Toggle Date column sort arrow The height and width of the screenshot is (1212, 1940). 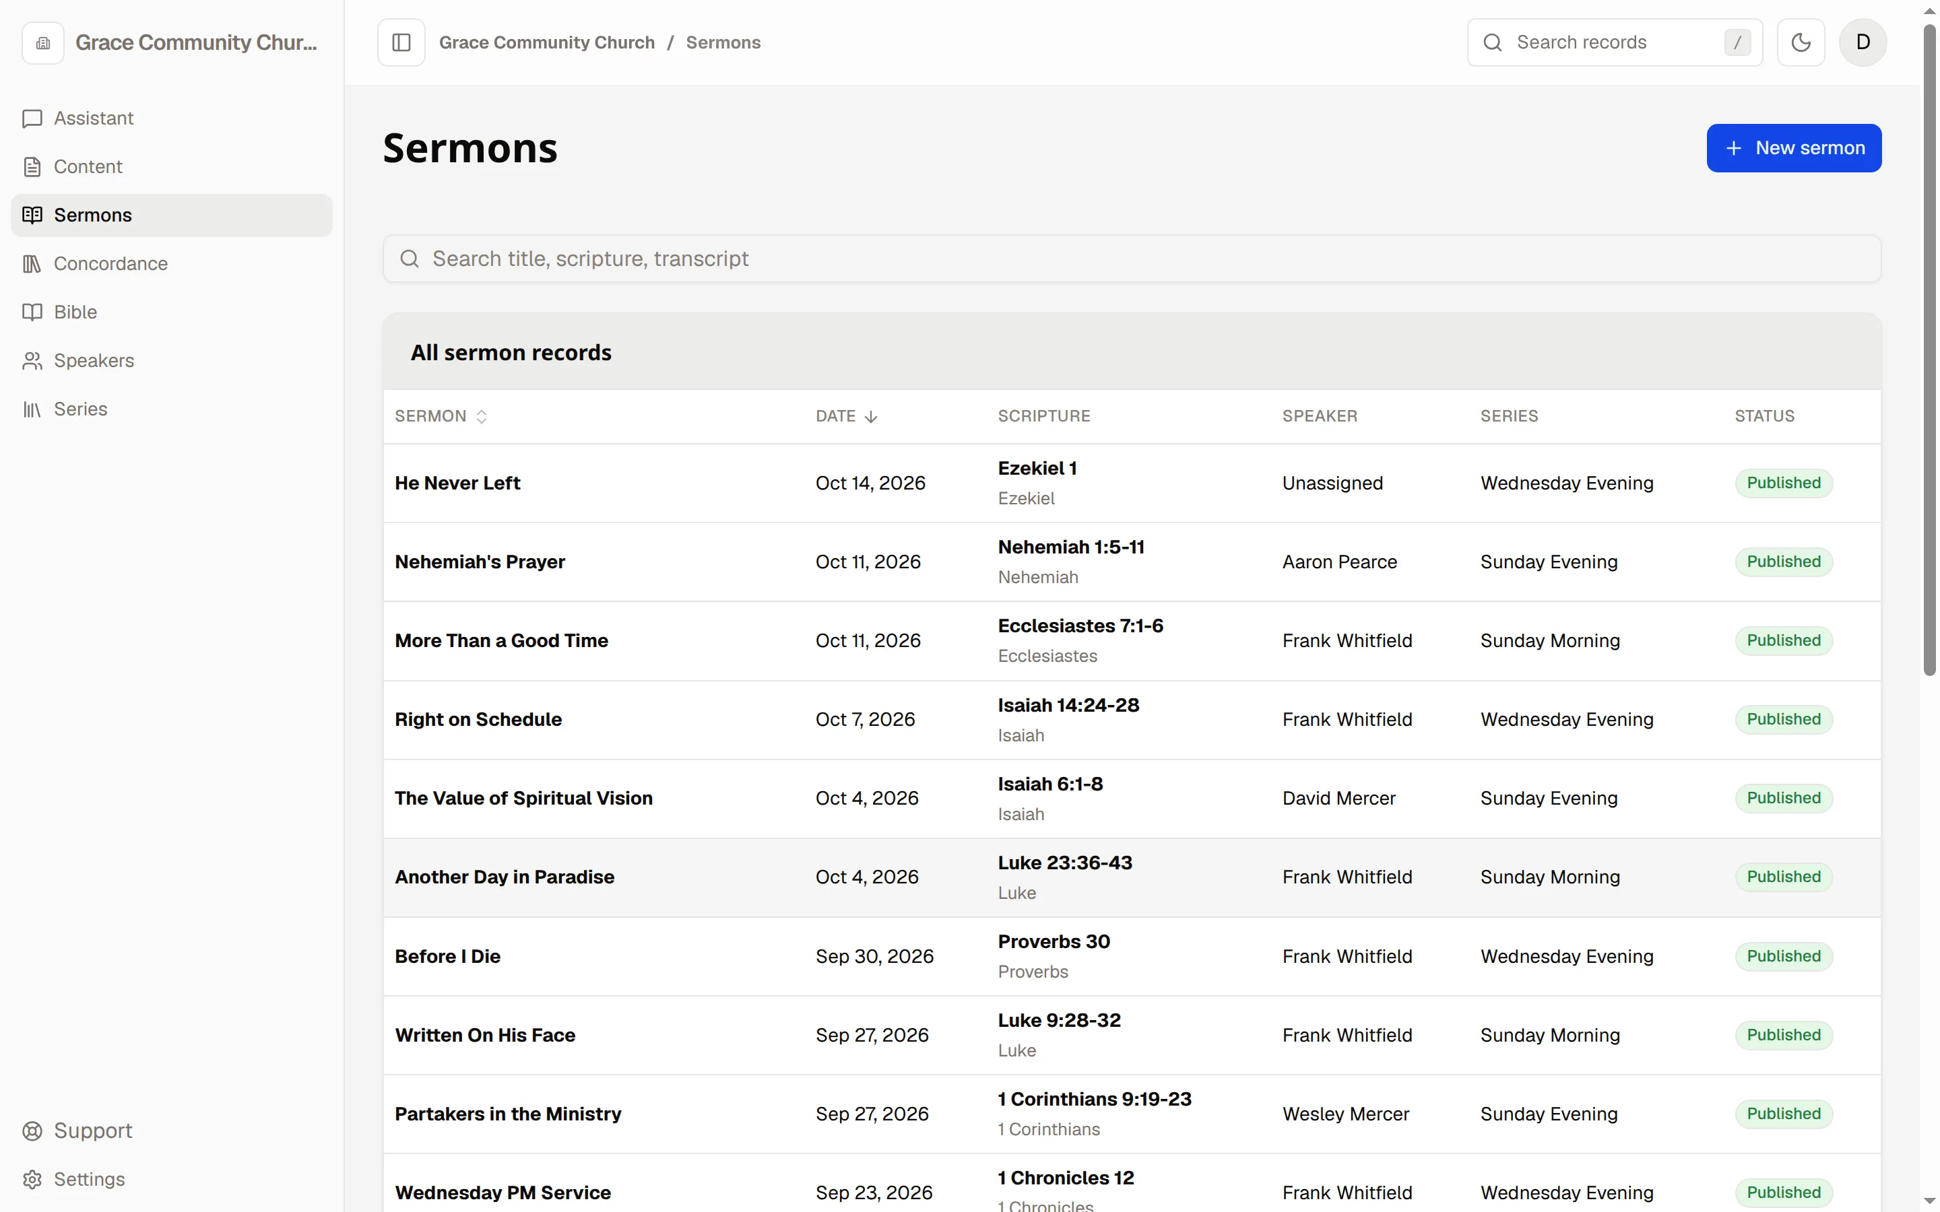[x=870, y=417]
